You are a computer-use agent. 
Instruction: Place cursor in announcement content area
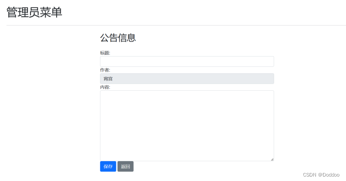click(187, 126)
